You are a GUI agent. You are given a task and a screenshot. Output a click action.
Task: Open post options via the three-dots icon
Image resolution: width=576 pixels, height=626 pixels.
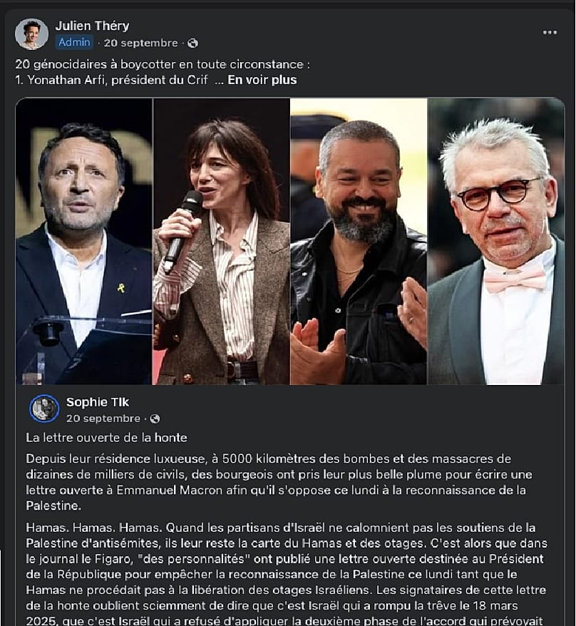point(550,31)
